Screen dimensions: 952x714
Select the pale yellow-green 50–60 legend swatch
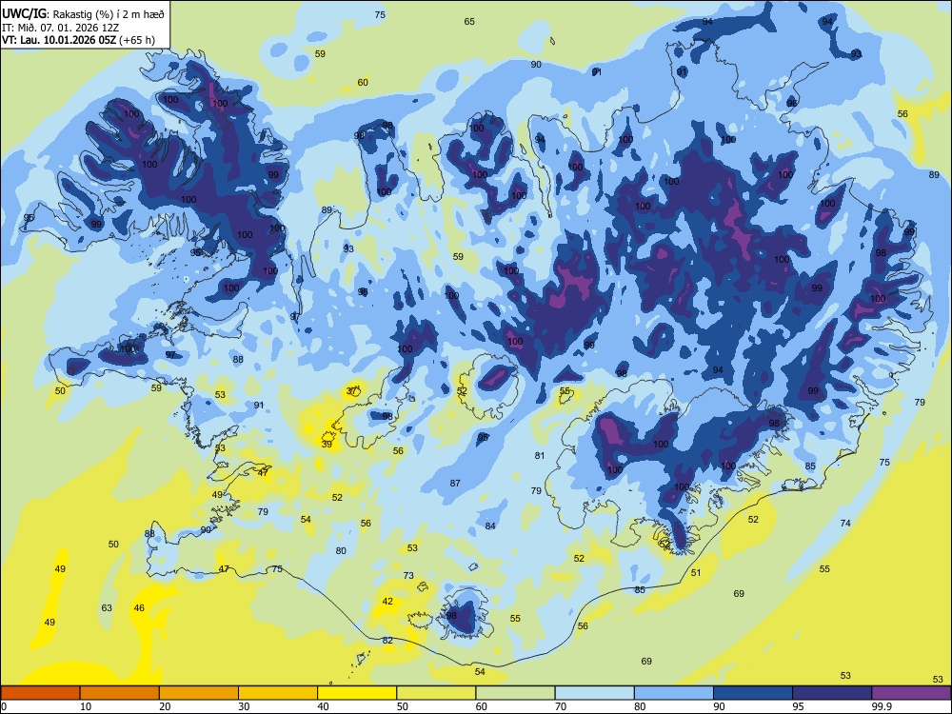point(436,693)
